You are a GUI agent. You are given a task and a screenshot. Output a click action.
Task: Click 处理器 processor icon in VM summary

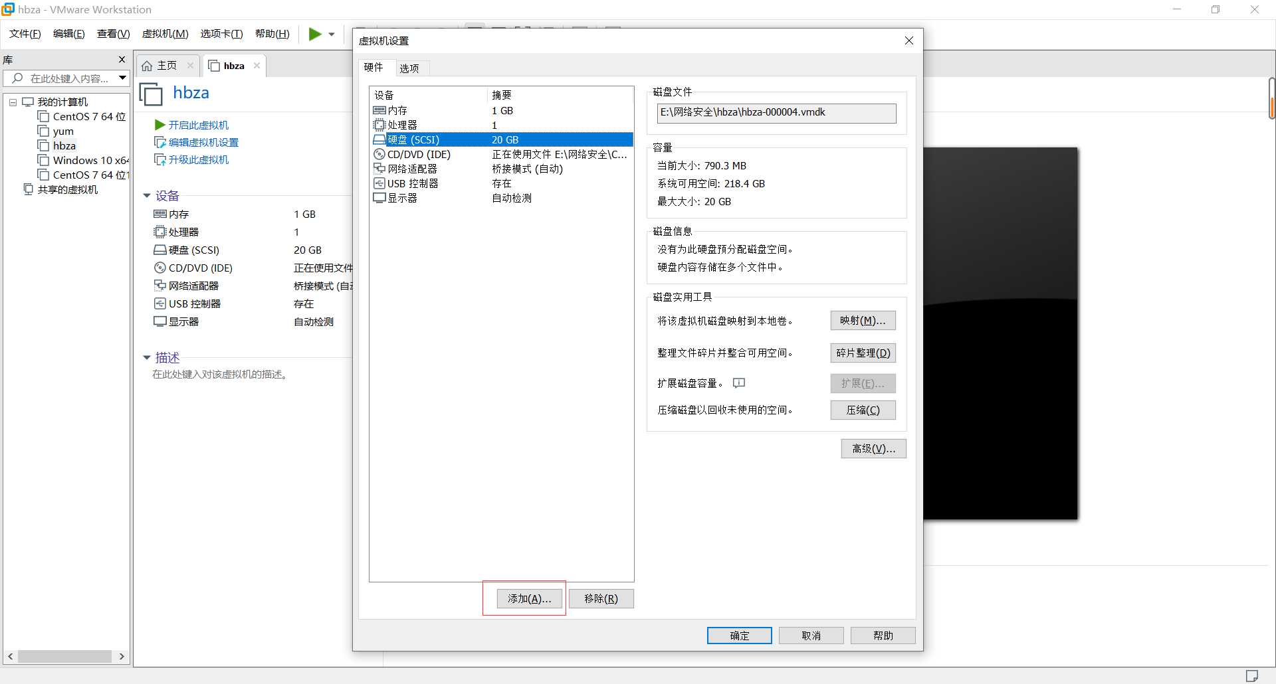[160, 232]
